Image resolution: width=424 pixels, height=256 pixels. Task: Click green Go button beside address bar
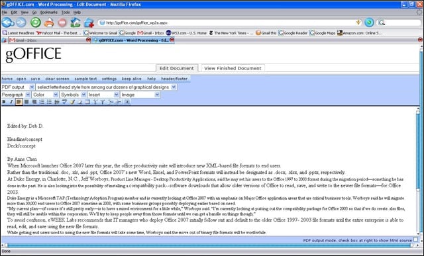[369, 22]
